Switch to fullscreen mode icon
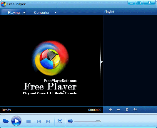 click(x=60, y=122)
